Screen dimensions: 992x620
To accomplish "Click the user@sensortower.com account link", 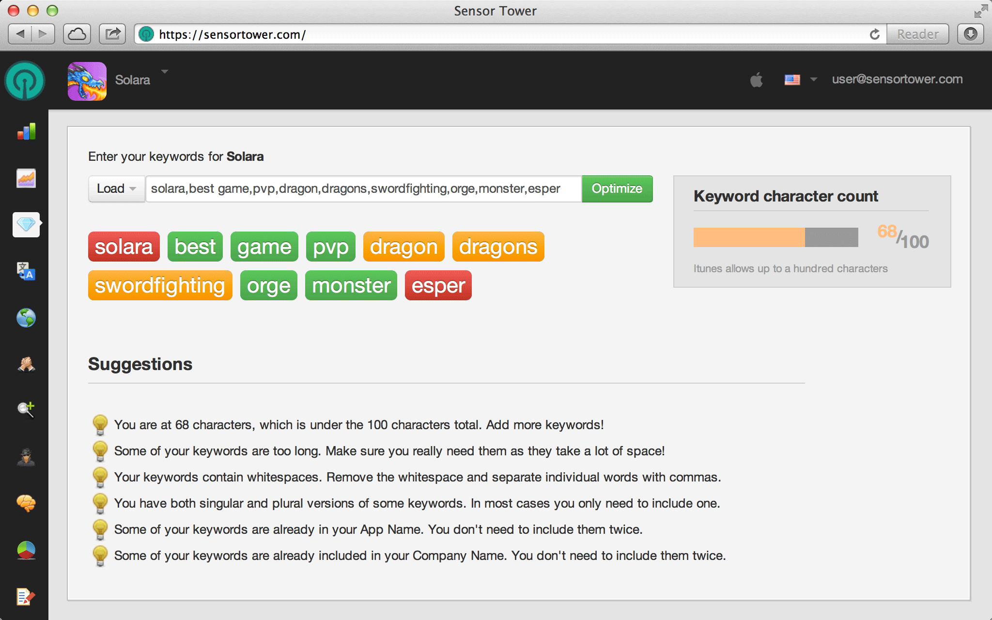I will (897, 79).
